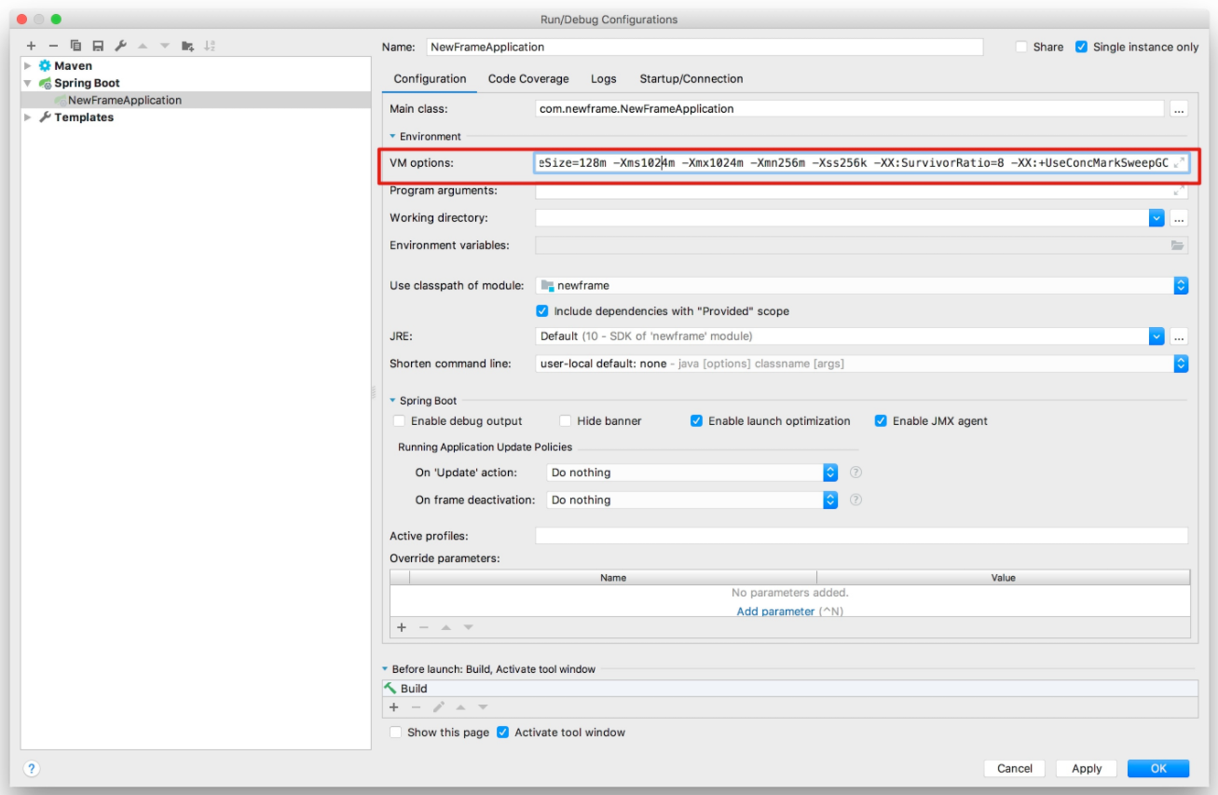Edit the before-launch task with the pencil icon
This screenshot has height=795, width=1218.
[x=438, y=707]
